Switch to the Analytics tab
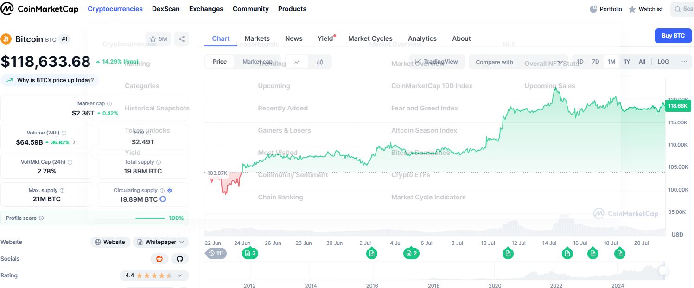Viewport: 694px width, 288px height. (x=422, y=38)
